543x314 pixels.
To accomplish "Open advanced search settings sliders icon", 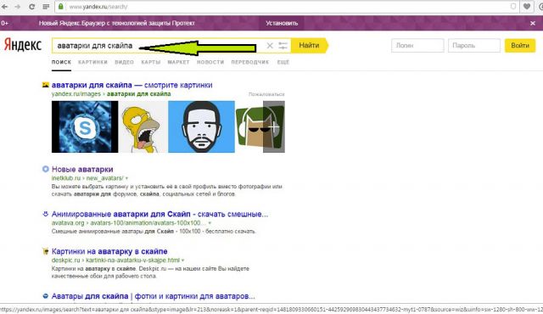I will coord(283,45).
